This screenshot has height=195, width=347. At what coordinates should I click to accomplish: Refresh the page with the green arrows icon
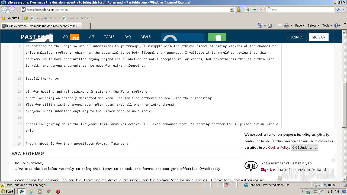[254, 9]
